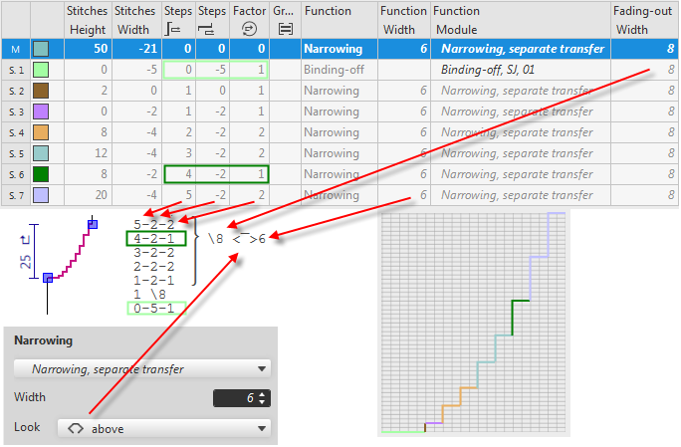Viewport: 681px width, 447px height.
Task: Click the Fading-out Width column header
Action: [x=645, y=20]
